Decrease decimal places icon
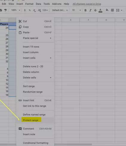This screenshot has width=126, height=146. (34, 10)
